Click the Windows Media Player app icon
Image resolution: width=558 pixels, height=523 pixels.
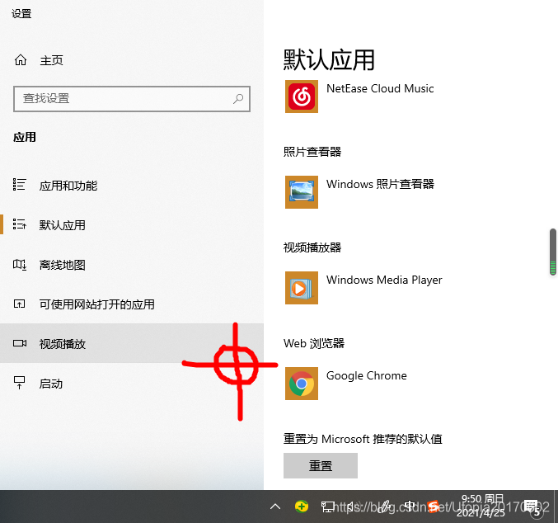(302, 288)
